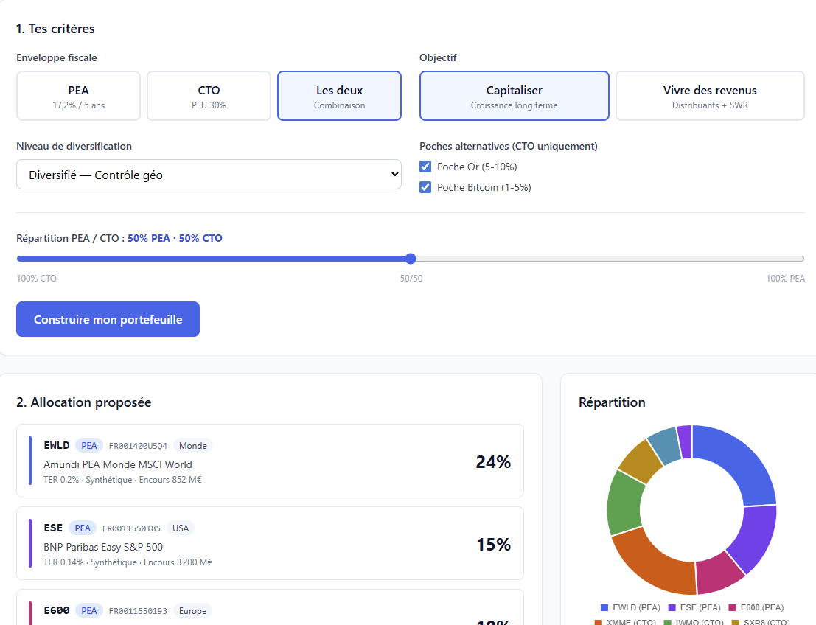Open the Niveau de diversification dropdown
This screenshot has height=625, width=816.
(209, 175)
